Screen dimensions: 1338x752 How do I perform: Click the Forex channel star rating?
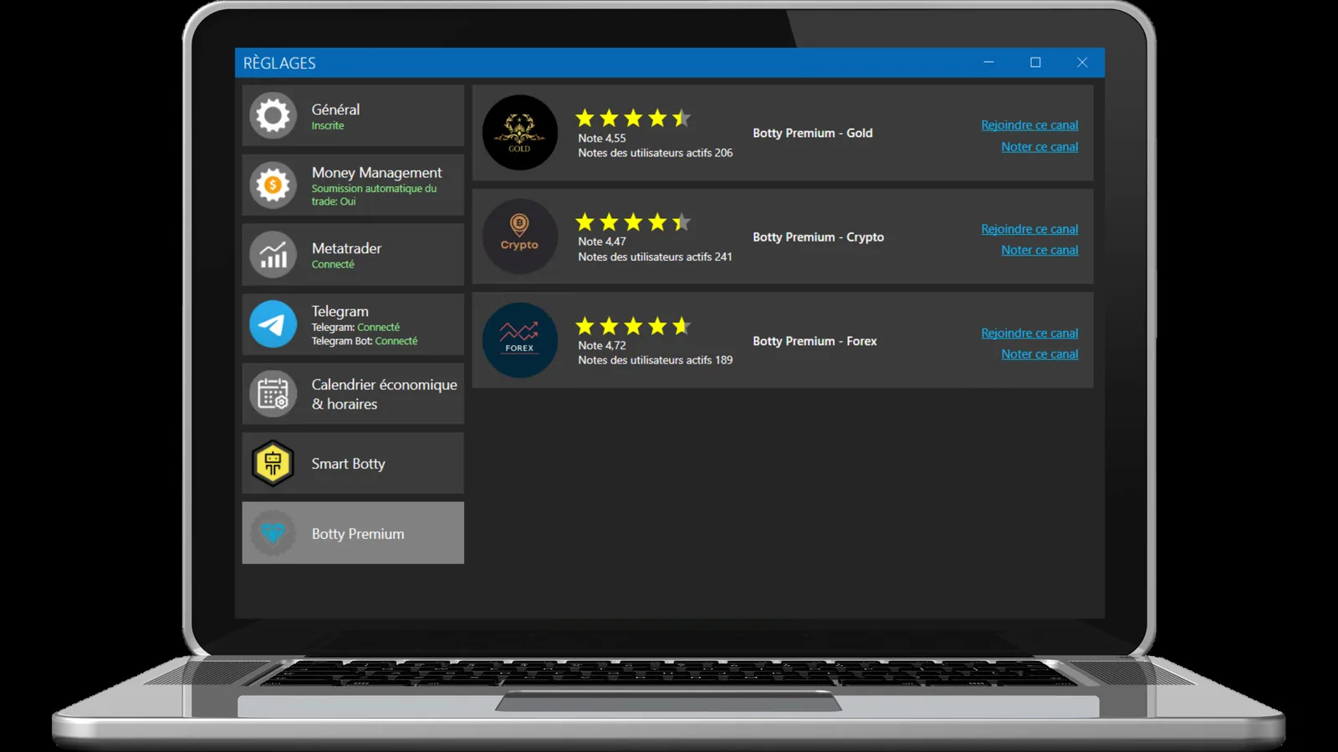coord(633,326)
